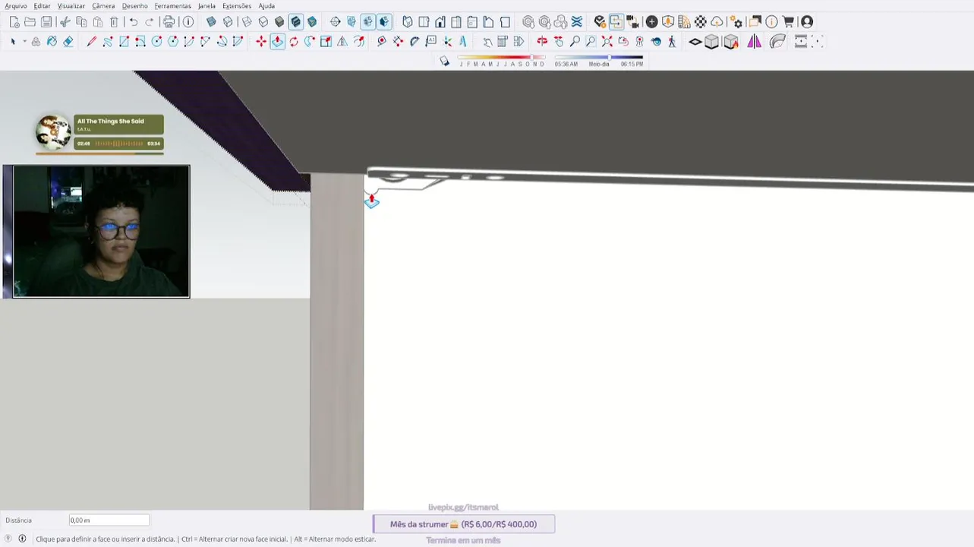Select the Tape Measure tool
974x547 pixels.
point(381,42)
